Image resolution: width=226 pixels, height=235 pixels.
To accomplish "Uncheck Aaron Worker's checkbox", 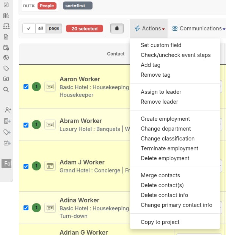I will tap(26, 87).
